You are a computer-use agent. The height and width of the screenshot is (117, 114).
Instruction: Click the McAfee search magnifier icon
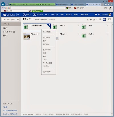pyautogui.click(x=30, y=11)
